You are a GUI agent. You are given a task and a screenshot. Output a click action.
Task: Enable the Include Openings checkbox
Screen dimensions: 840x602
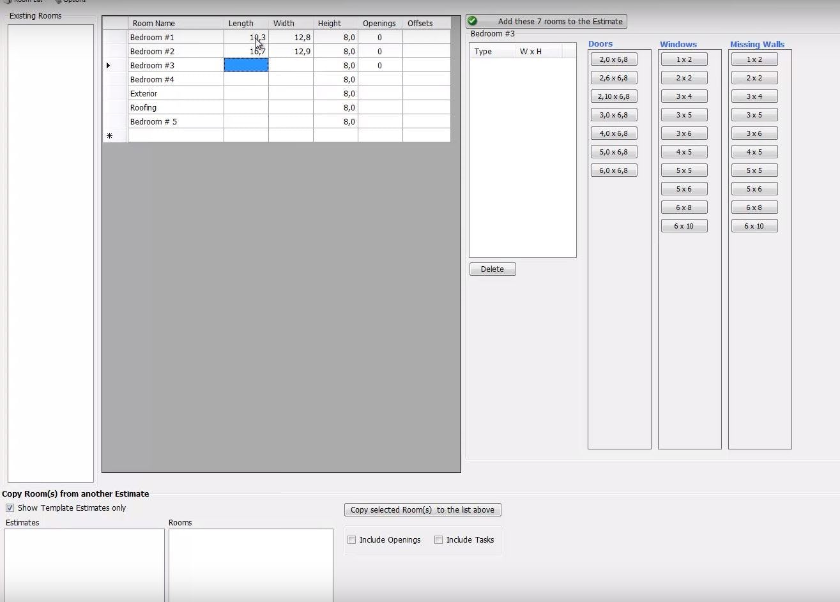point(351,539)
